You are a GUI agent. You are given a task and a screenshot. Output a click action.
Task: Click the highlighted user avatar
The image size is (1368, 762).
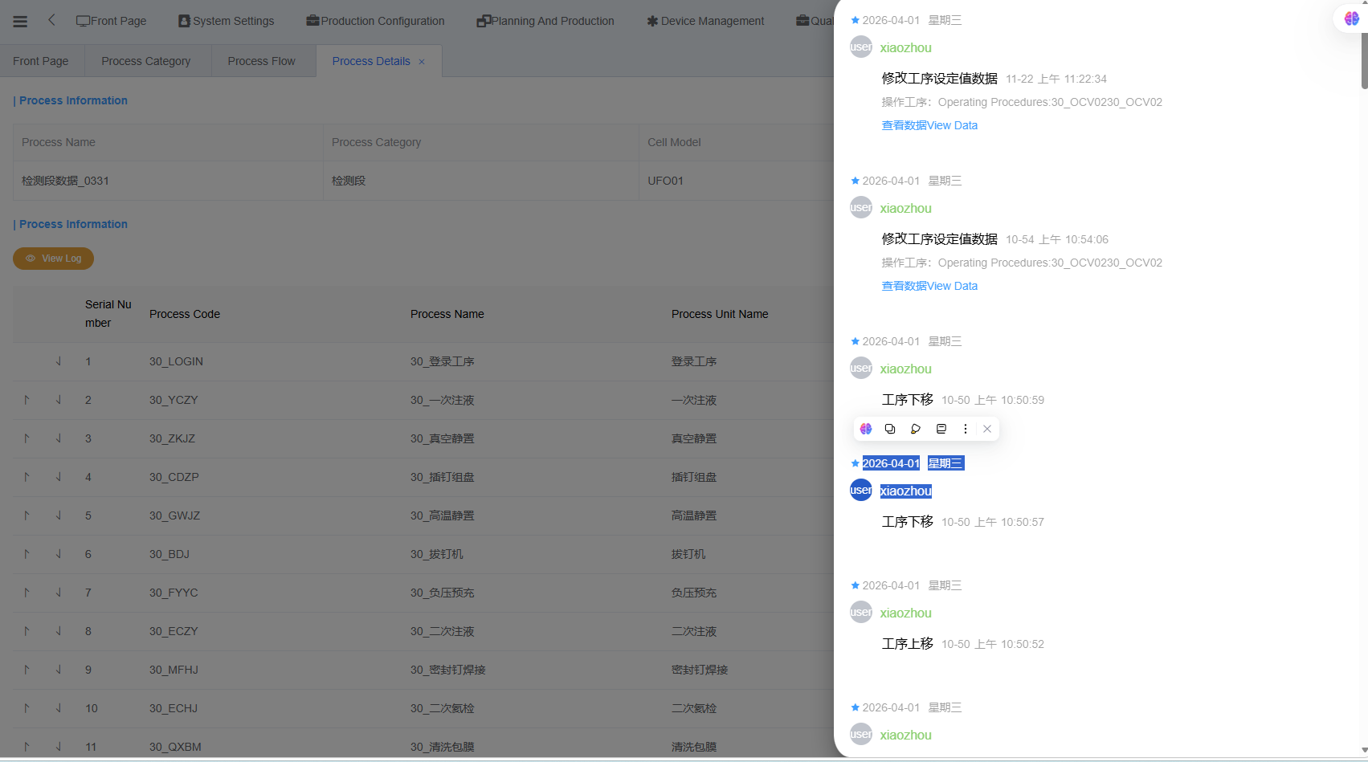pyautogui.click(x=861, y=490)
